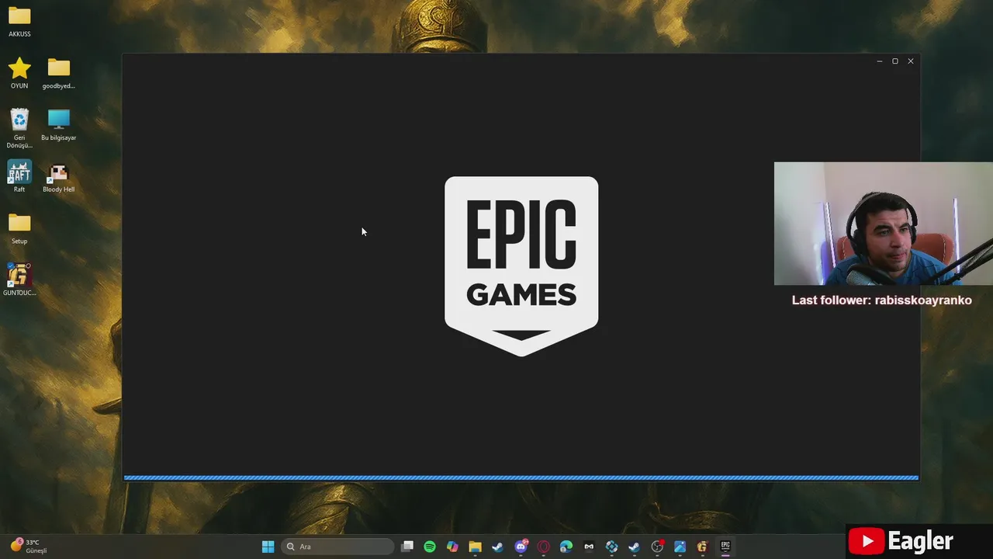Image resolution: width=993 pixels, height=559 pixels.
Task: Open the Steam icon beside File Explorer
Action: point(498,547)
